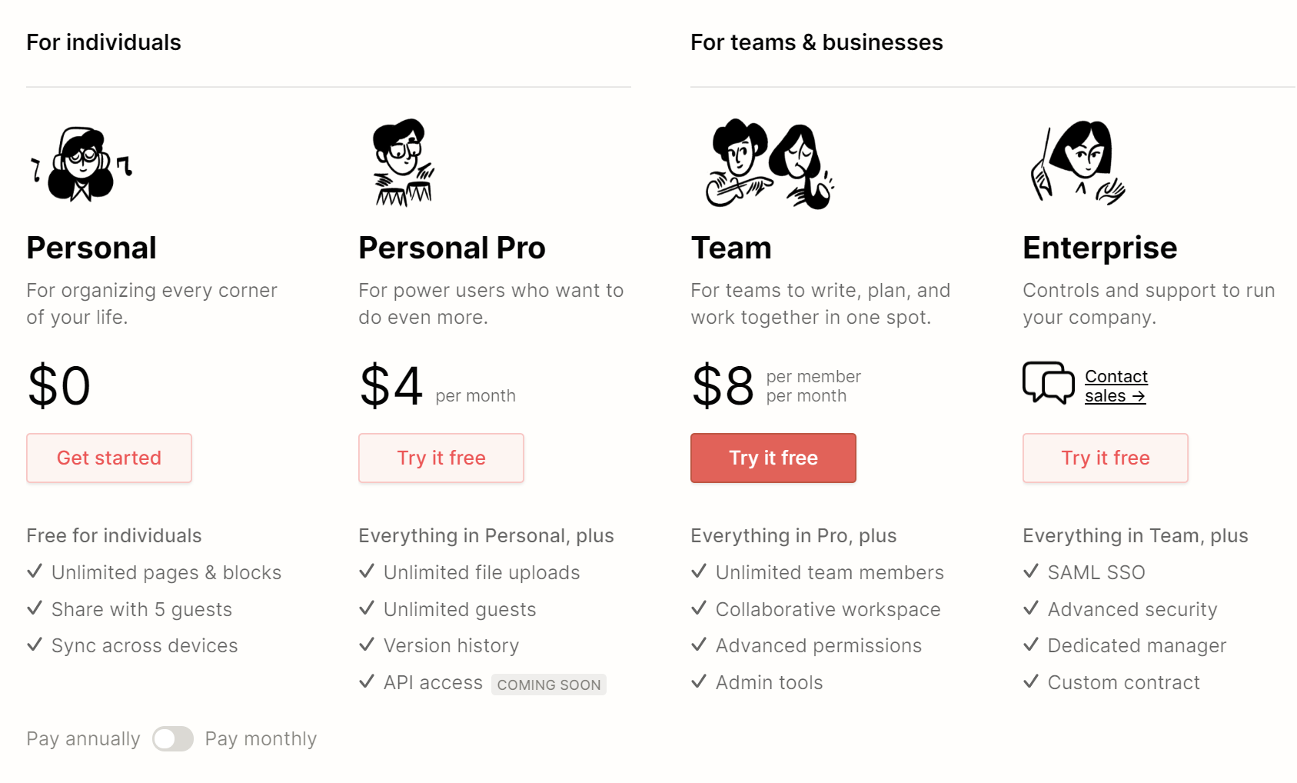The width and height of the screenshot is (1297, 783).
Task: Click the chat bubbles icon beside Contact sales
Action: coord(1049,382)
